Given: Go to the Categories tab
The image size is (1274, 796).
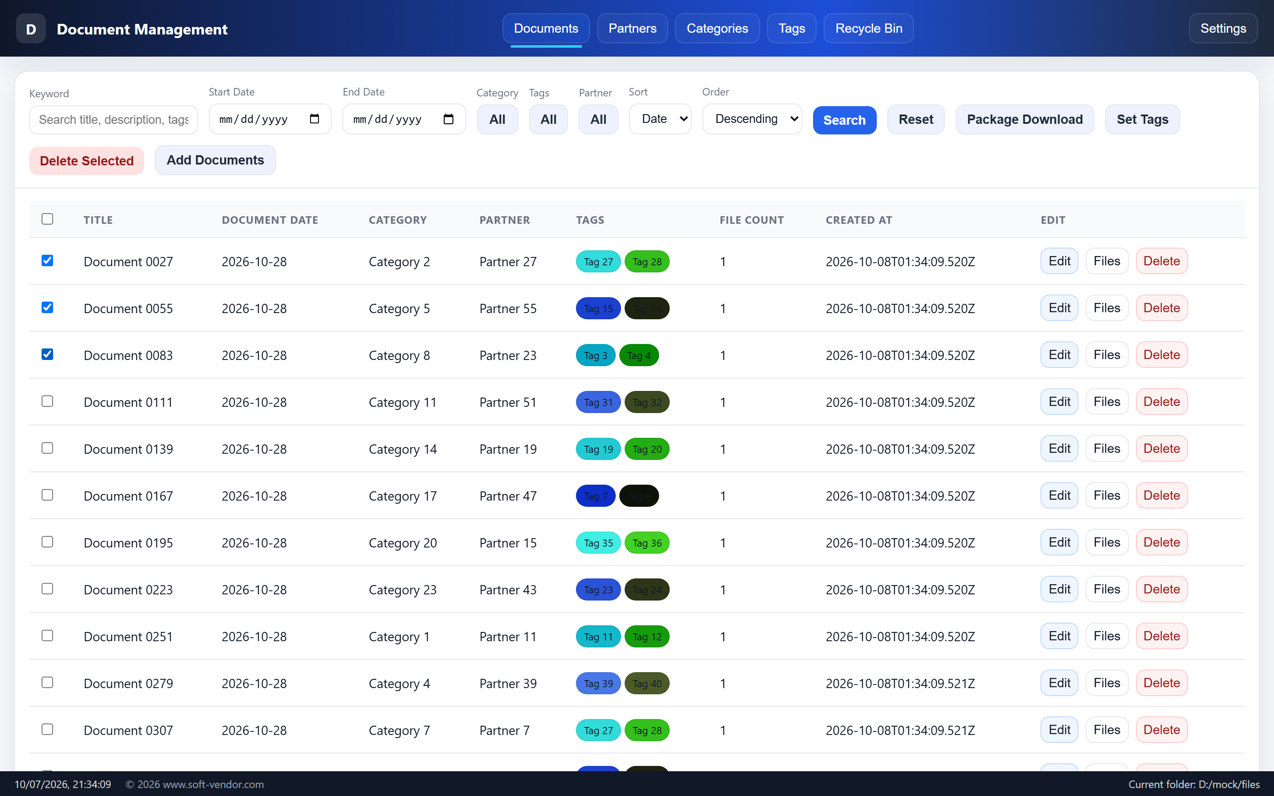Looking at the screenshot, I should (717, 28).
